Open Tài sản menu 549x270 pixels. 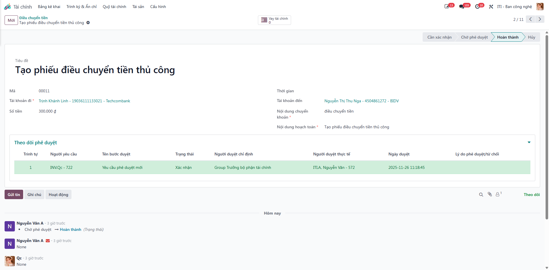coord(138,7)
